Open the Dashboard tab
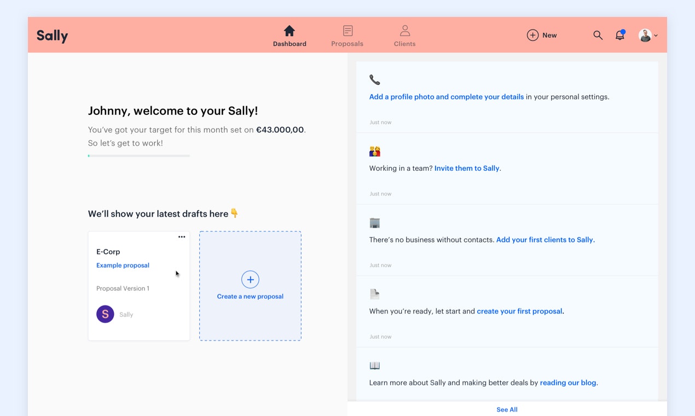This screenshot has width=695, height=416. 289,36
